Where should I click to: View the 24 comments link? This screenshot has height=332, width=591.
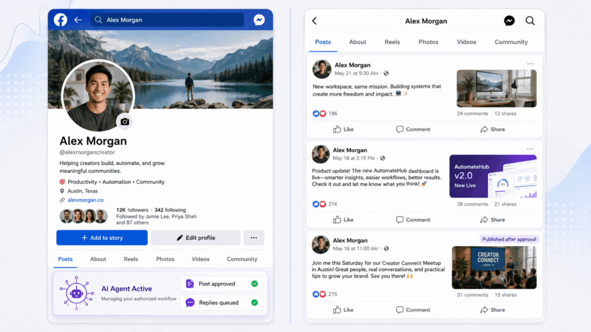click(x=472, y=114)
